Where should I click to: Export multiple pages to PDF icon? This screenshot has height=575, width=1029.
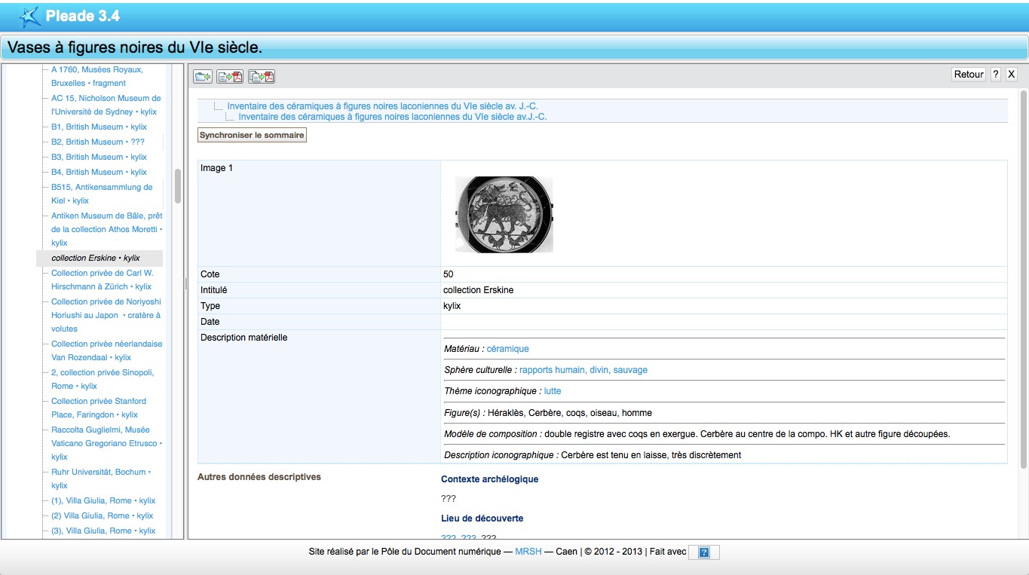pyautogui.click(x=262, y=76)
